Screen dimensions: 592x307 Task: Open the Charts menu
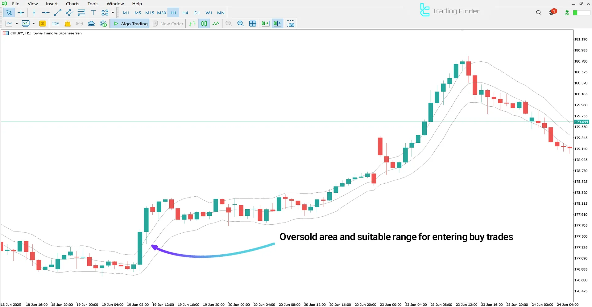(72, 3)
